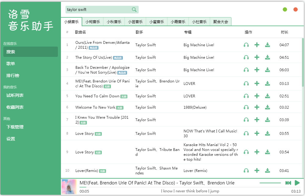Listen to Ours (Live From Denver/Atlanta) via headphone icon

point(246,45)
